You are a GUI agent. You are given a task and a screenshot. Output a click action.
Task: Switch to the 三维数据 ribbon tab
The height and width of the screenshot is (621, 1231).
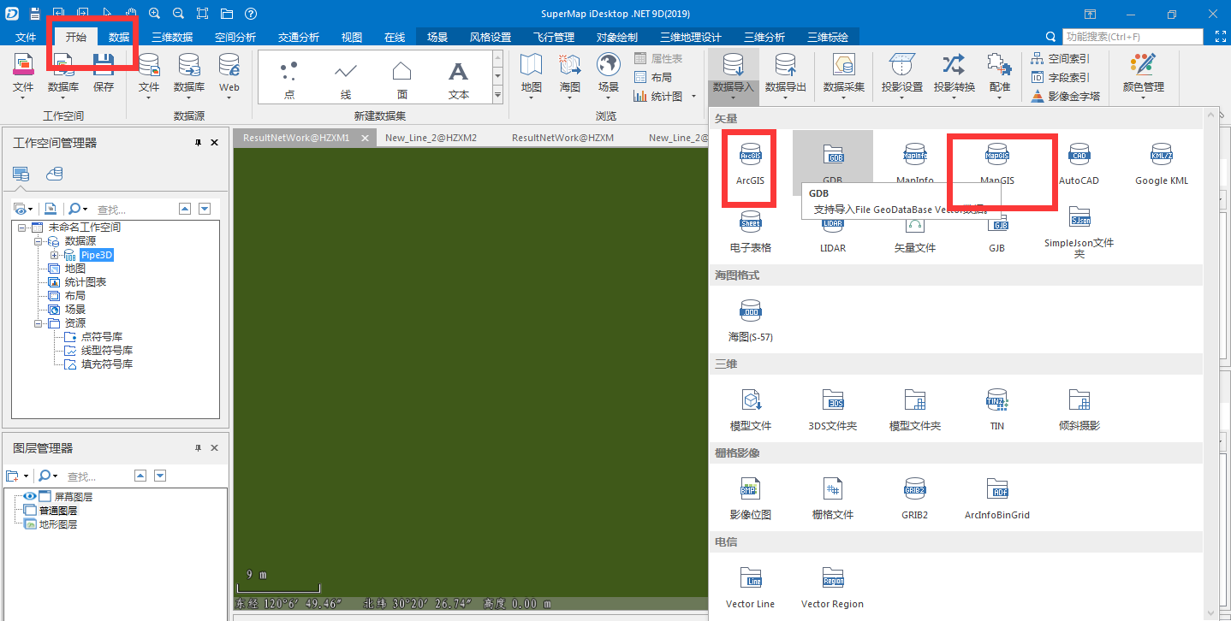click(172, 37)
